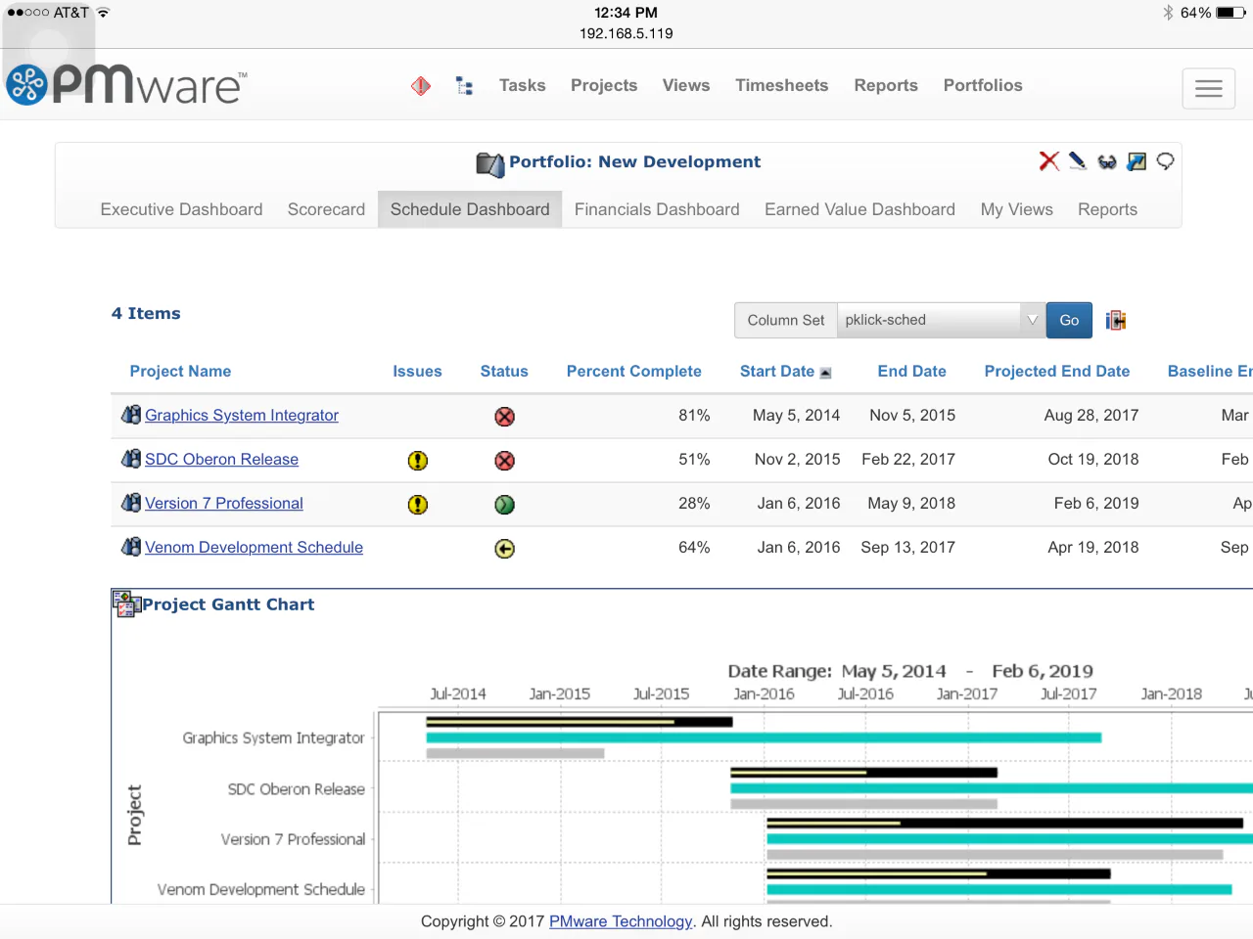Click the sunglasses icon in portfolio header
The width and height of the screenshot is (1253, 939).
point(1107,162)
